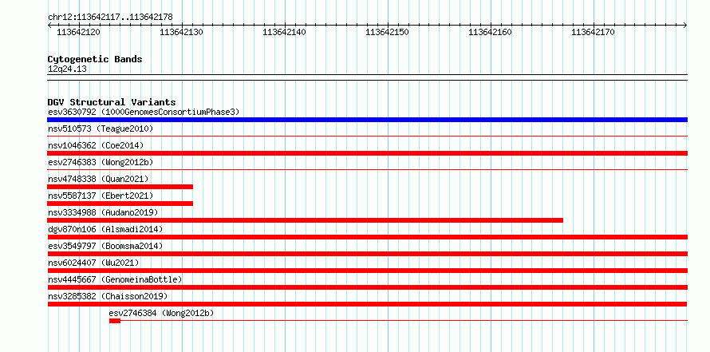Screen dimensions: 710x352
Task: Click the chr12:113642117..113642178 region label
Action: coord(110,18)
